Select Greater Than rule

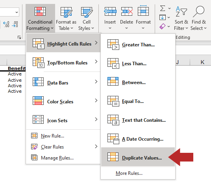tap(138, 44)
